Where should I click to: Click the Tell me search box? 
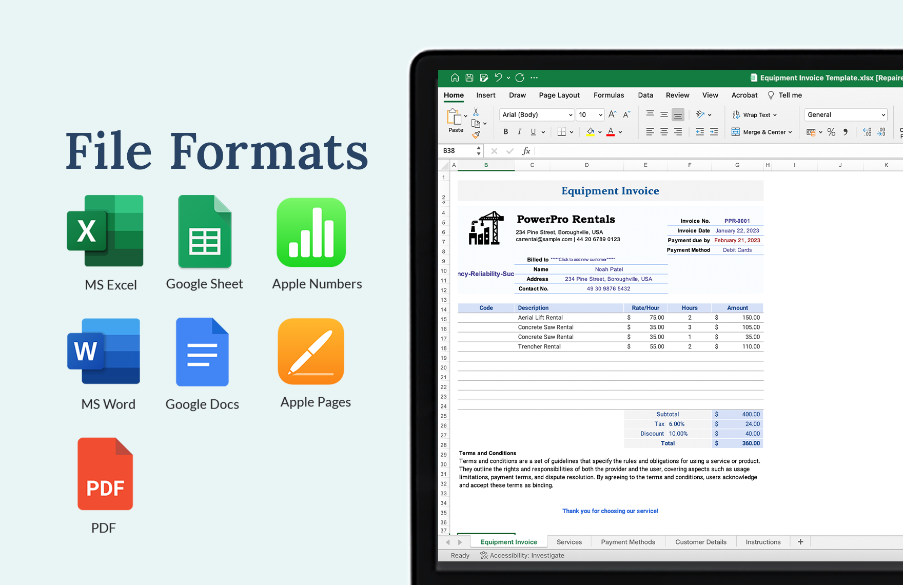[785, 95]
